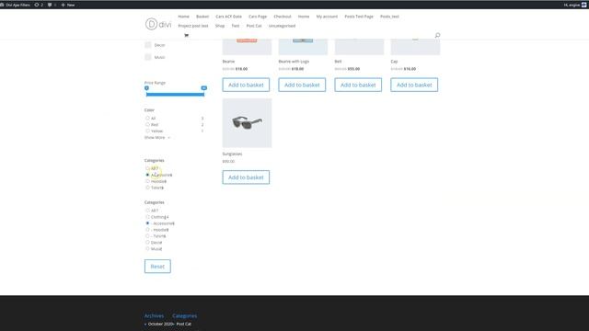Image resolution: width=589 pixels, height=331 pixels.
Task: Click the Archives heading in footer
Action: (154, 316)
